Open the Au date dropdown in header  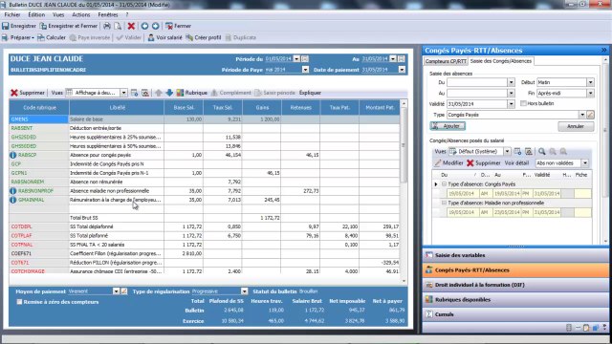click(393, 59)
